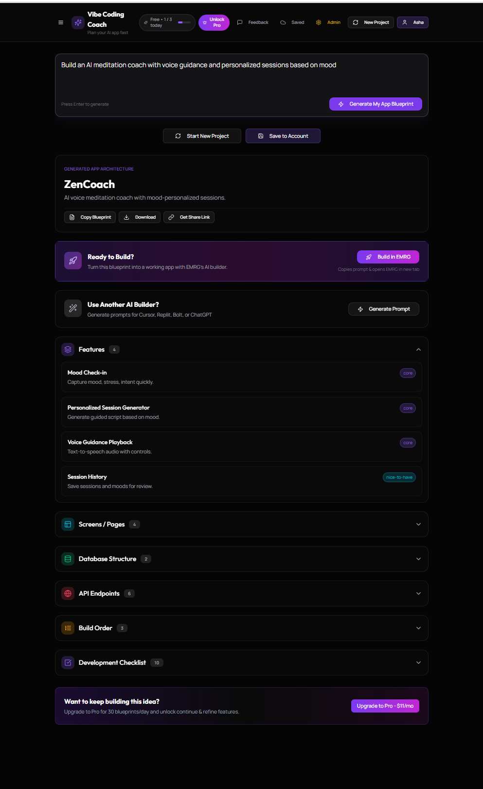483x789 pixels.
Task: Click the Get Share Link button
Action: (189, 217)
